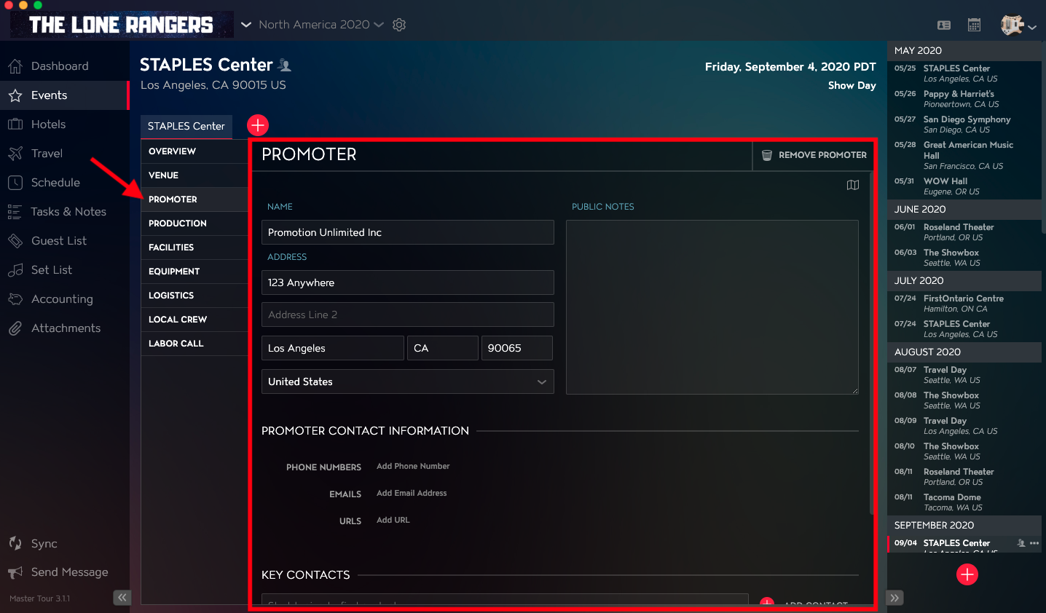The image size is (1046, 613).
Task: Open the calendar icon in top bar
Action: [974, 25]
